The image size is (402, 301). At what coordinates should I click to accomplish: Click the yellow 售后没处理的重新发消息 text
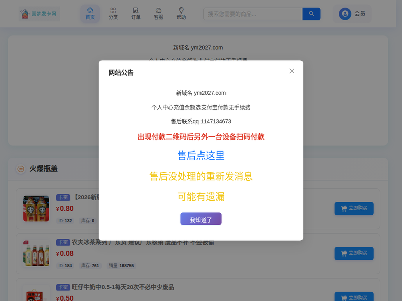(x=200, y=176)
